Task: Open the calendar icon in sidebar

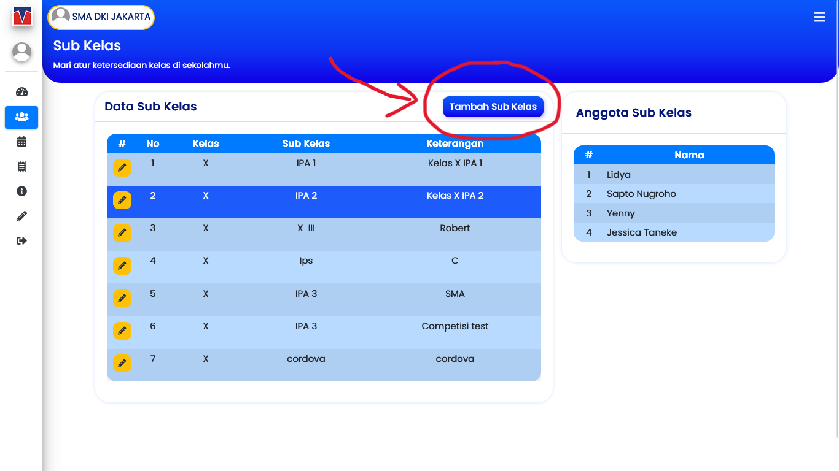Action: click(x=21, y=142)
